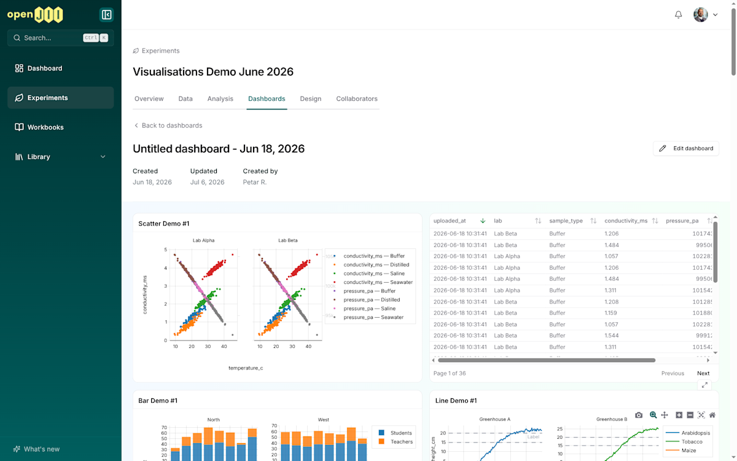Select the Dashboards tab

coord(267,99)
